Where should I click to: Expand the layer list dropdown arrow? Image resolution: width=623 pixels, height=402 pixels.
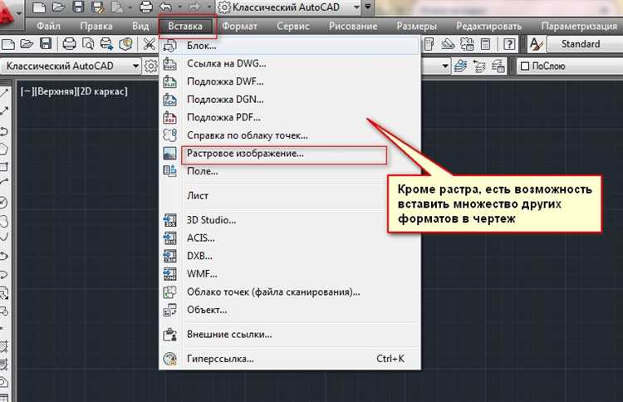coord(445,66)
